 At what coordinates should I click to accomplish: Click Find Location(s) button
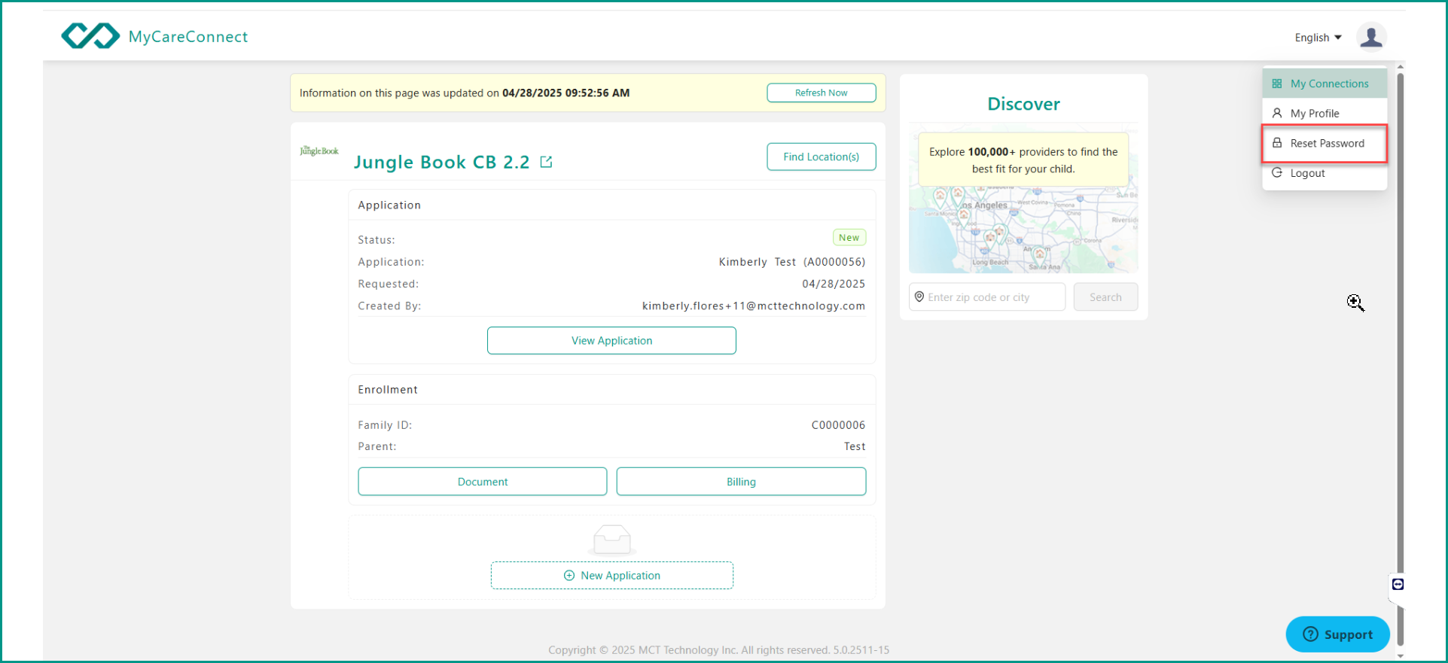[821, 157]
